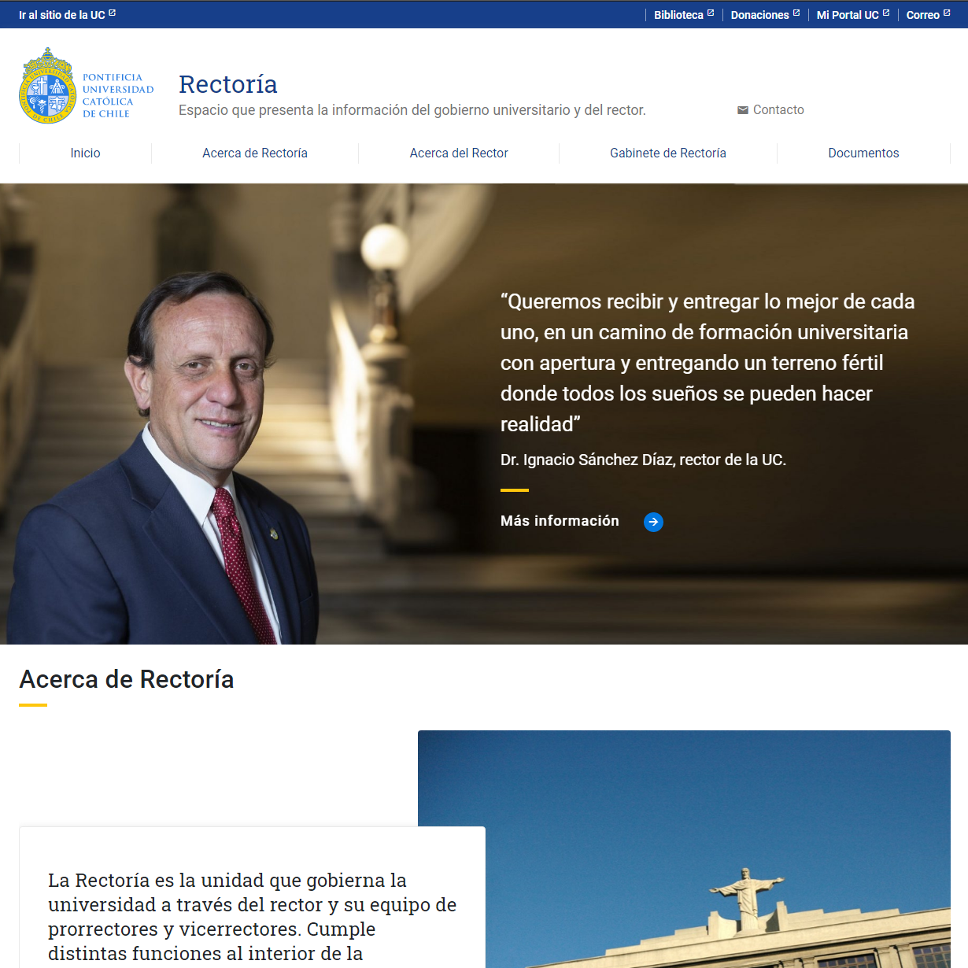Open the Documentos navigation item

point(863,153)
